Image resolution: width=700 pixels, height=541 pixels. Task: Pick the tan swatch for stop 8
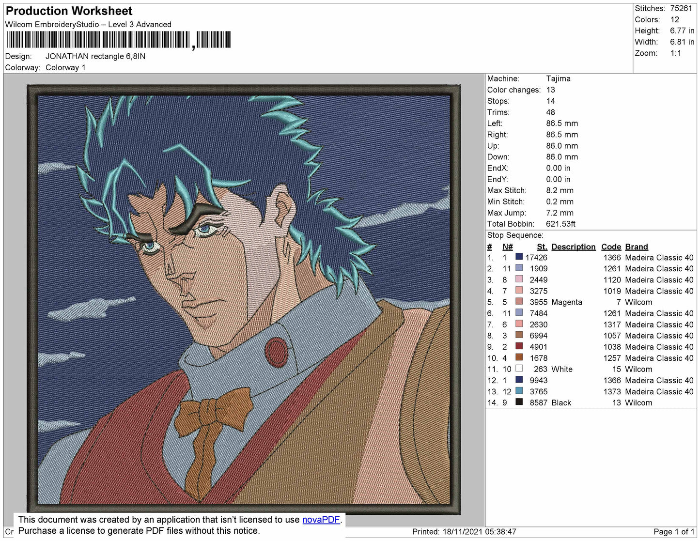coord(519,335)
